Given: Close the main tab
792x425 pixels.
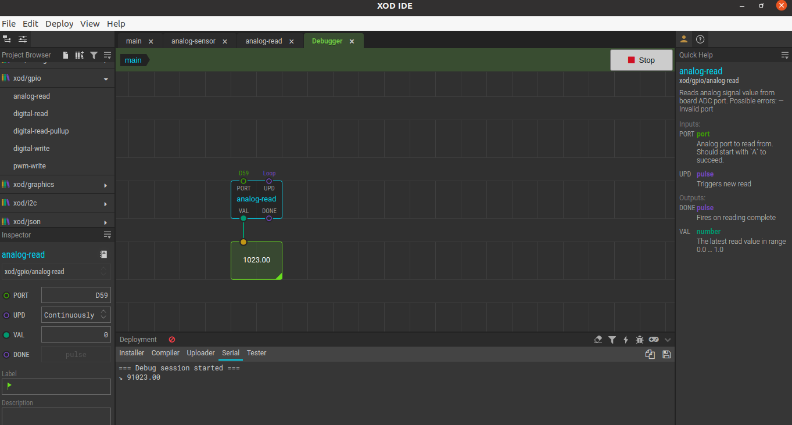Looking at the screenshot, I should (x=151, y=41).
